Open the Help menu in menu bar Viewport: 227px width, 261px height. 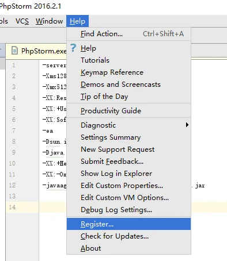point(77,21)
